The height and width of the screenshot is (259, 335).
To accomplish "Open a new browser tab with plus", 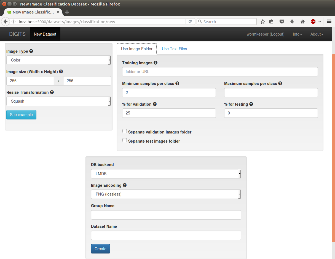I will pos(67,12).
